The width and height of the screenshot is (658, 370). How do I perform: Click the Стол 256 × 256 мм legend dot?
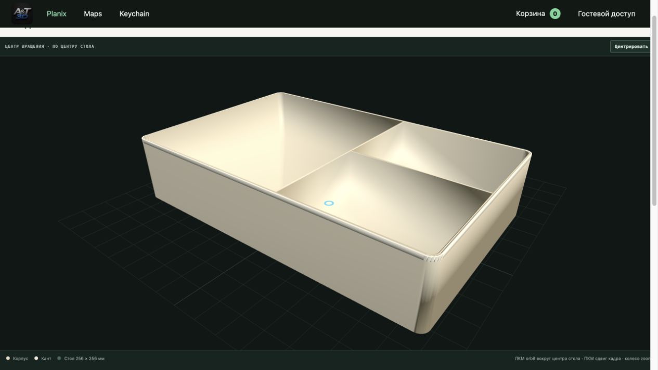click(x=59, y=358)
